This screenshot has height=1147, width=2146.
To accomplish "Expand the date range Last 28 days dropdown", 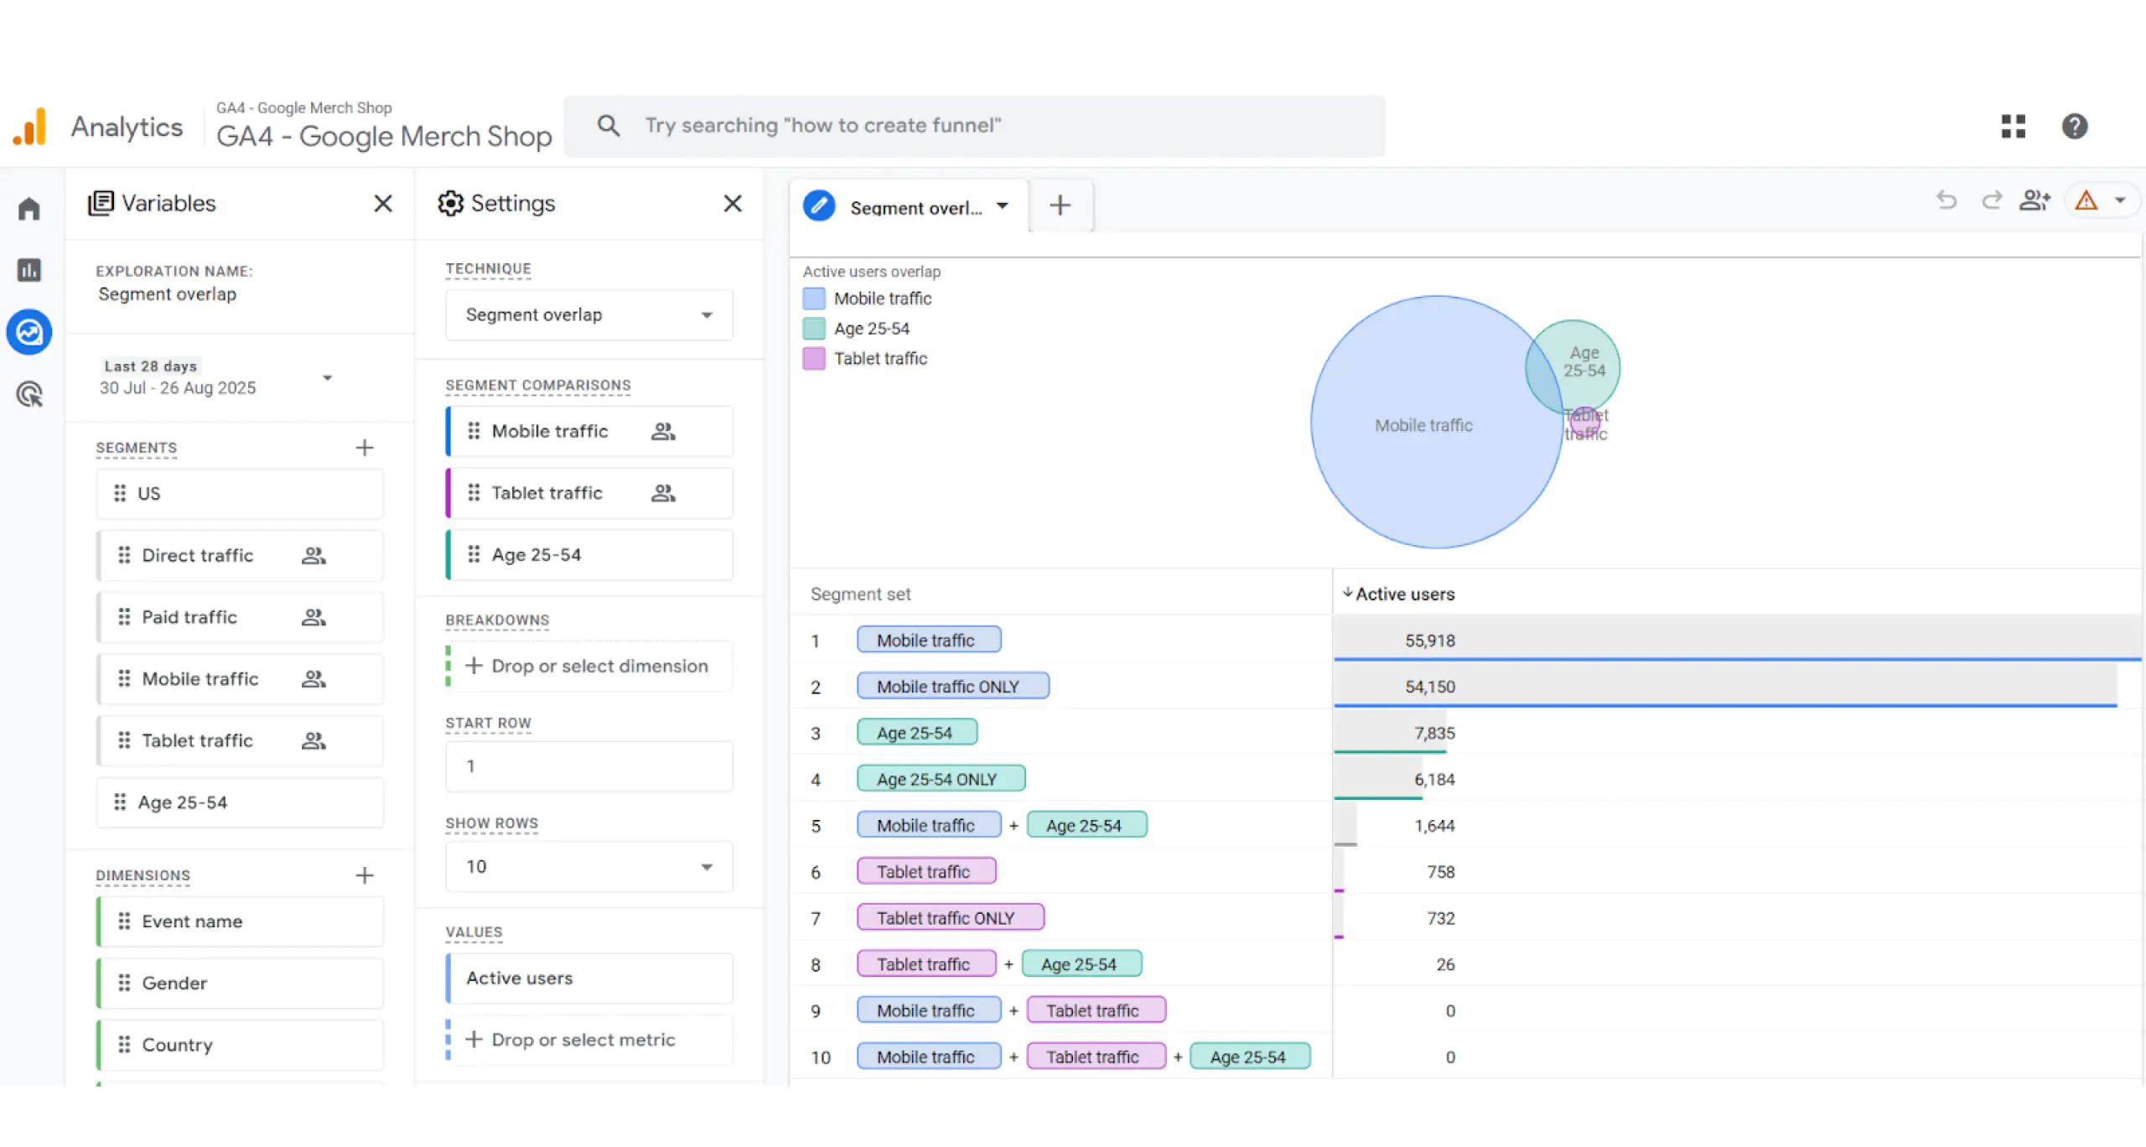I will pos(327,378).
